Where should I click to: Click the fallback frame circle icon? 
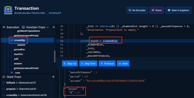[x=4, y=83]
